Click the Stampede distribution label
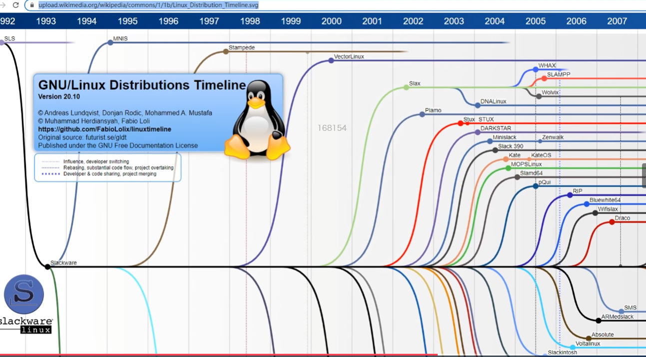646x357 pixels. coord(242,47)
